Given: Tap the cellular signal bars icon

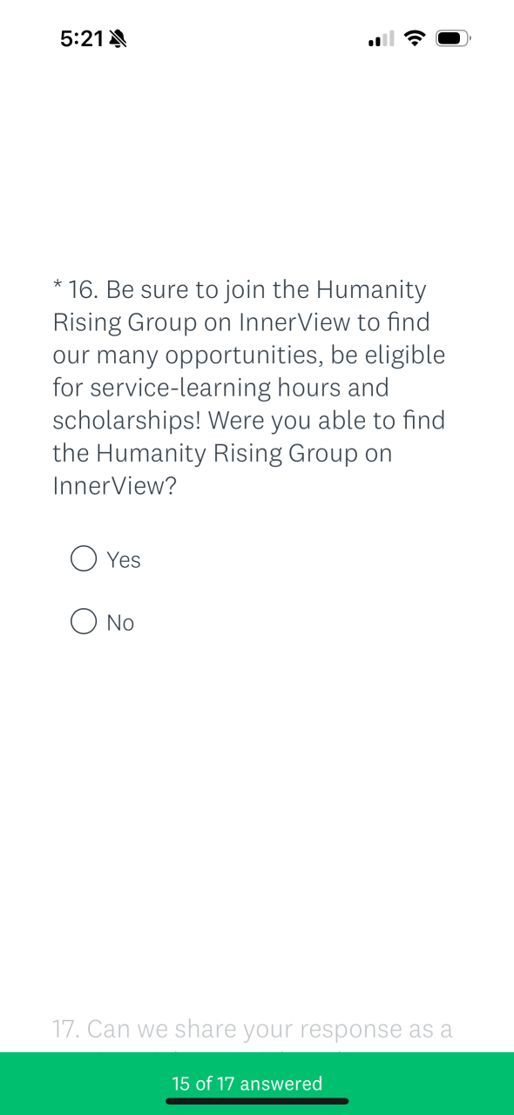Looking at the screenshot, I should 382,38.
